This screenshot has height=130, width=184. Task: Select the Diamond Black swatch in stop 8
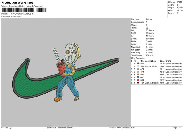point(138,83)
